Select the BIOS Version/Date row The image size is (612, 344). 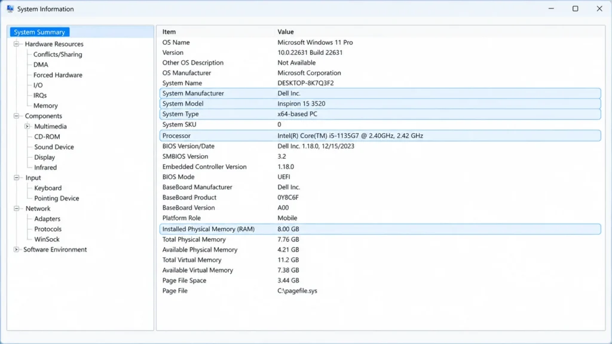pos(380,146)
